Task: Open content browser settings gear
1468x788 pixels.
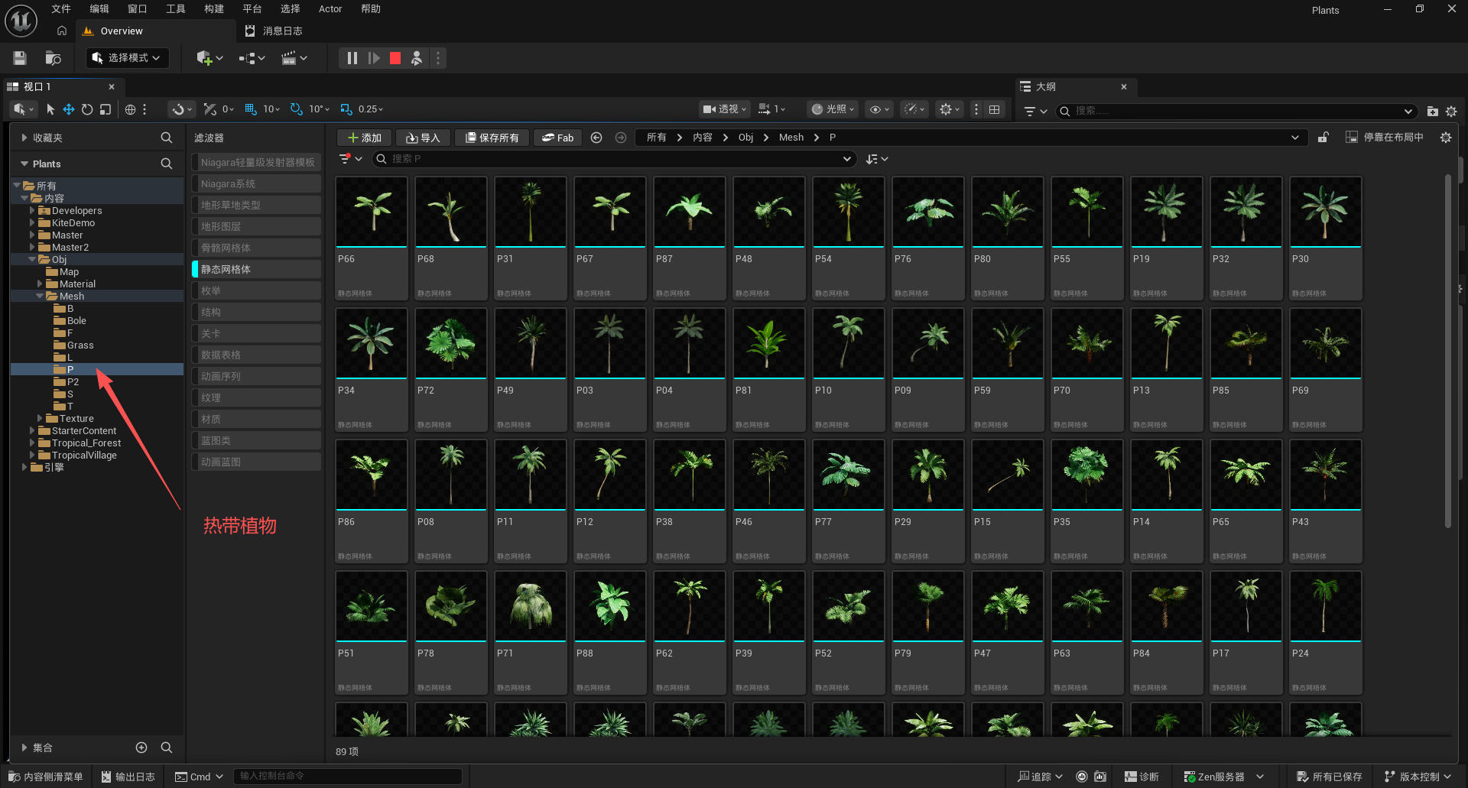Action: pyautogui.click(x=1446, y=138)
